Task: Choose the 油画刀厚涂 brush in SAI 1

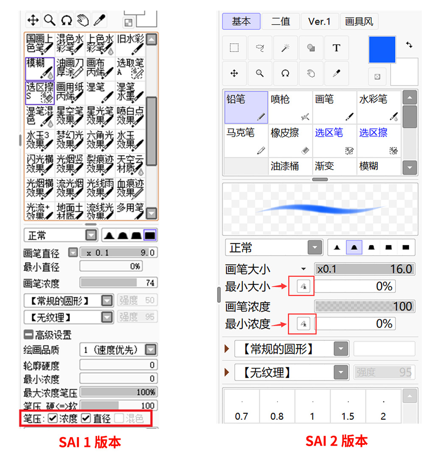Action: click(x=70, y=69)
